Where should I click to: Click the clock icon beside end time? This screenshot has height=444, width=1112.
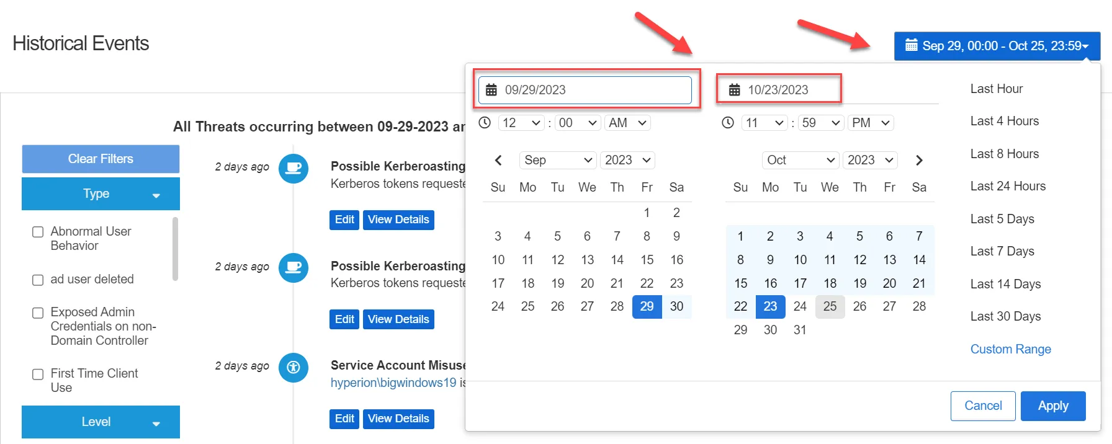pos(728,123)
